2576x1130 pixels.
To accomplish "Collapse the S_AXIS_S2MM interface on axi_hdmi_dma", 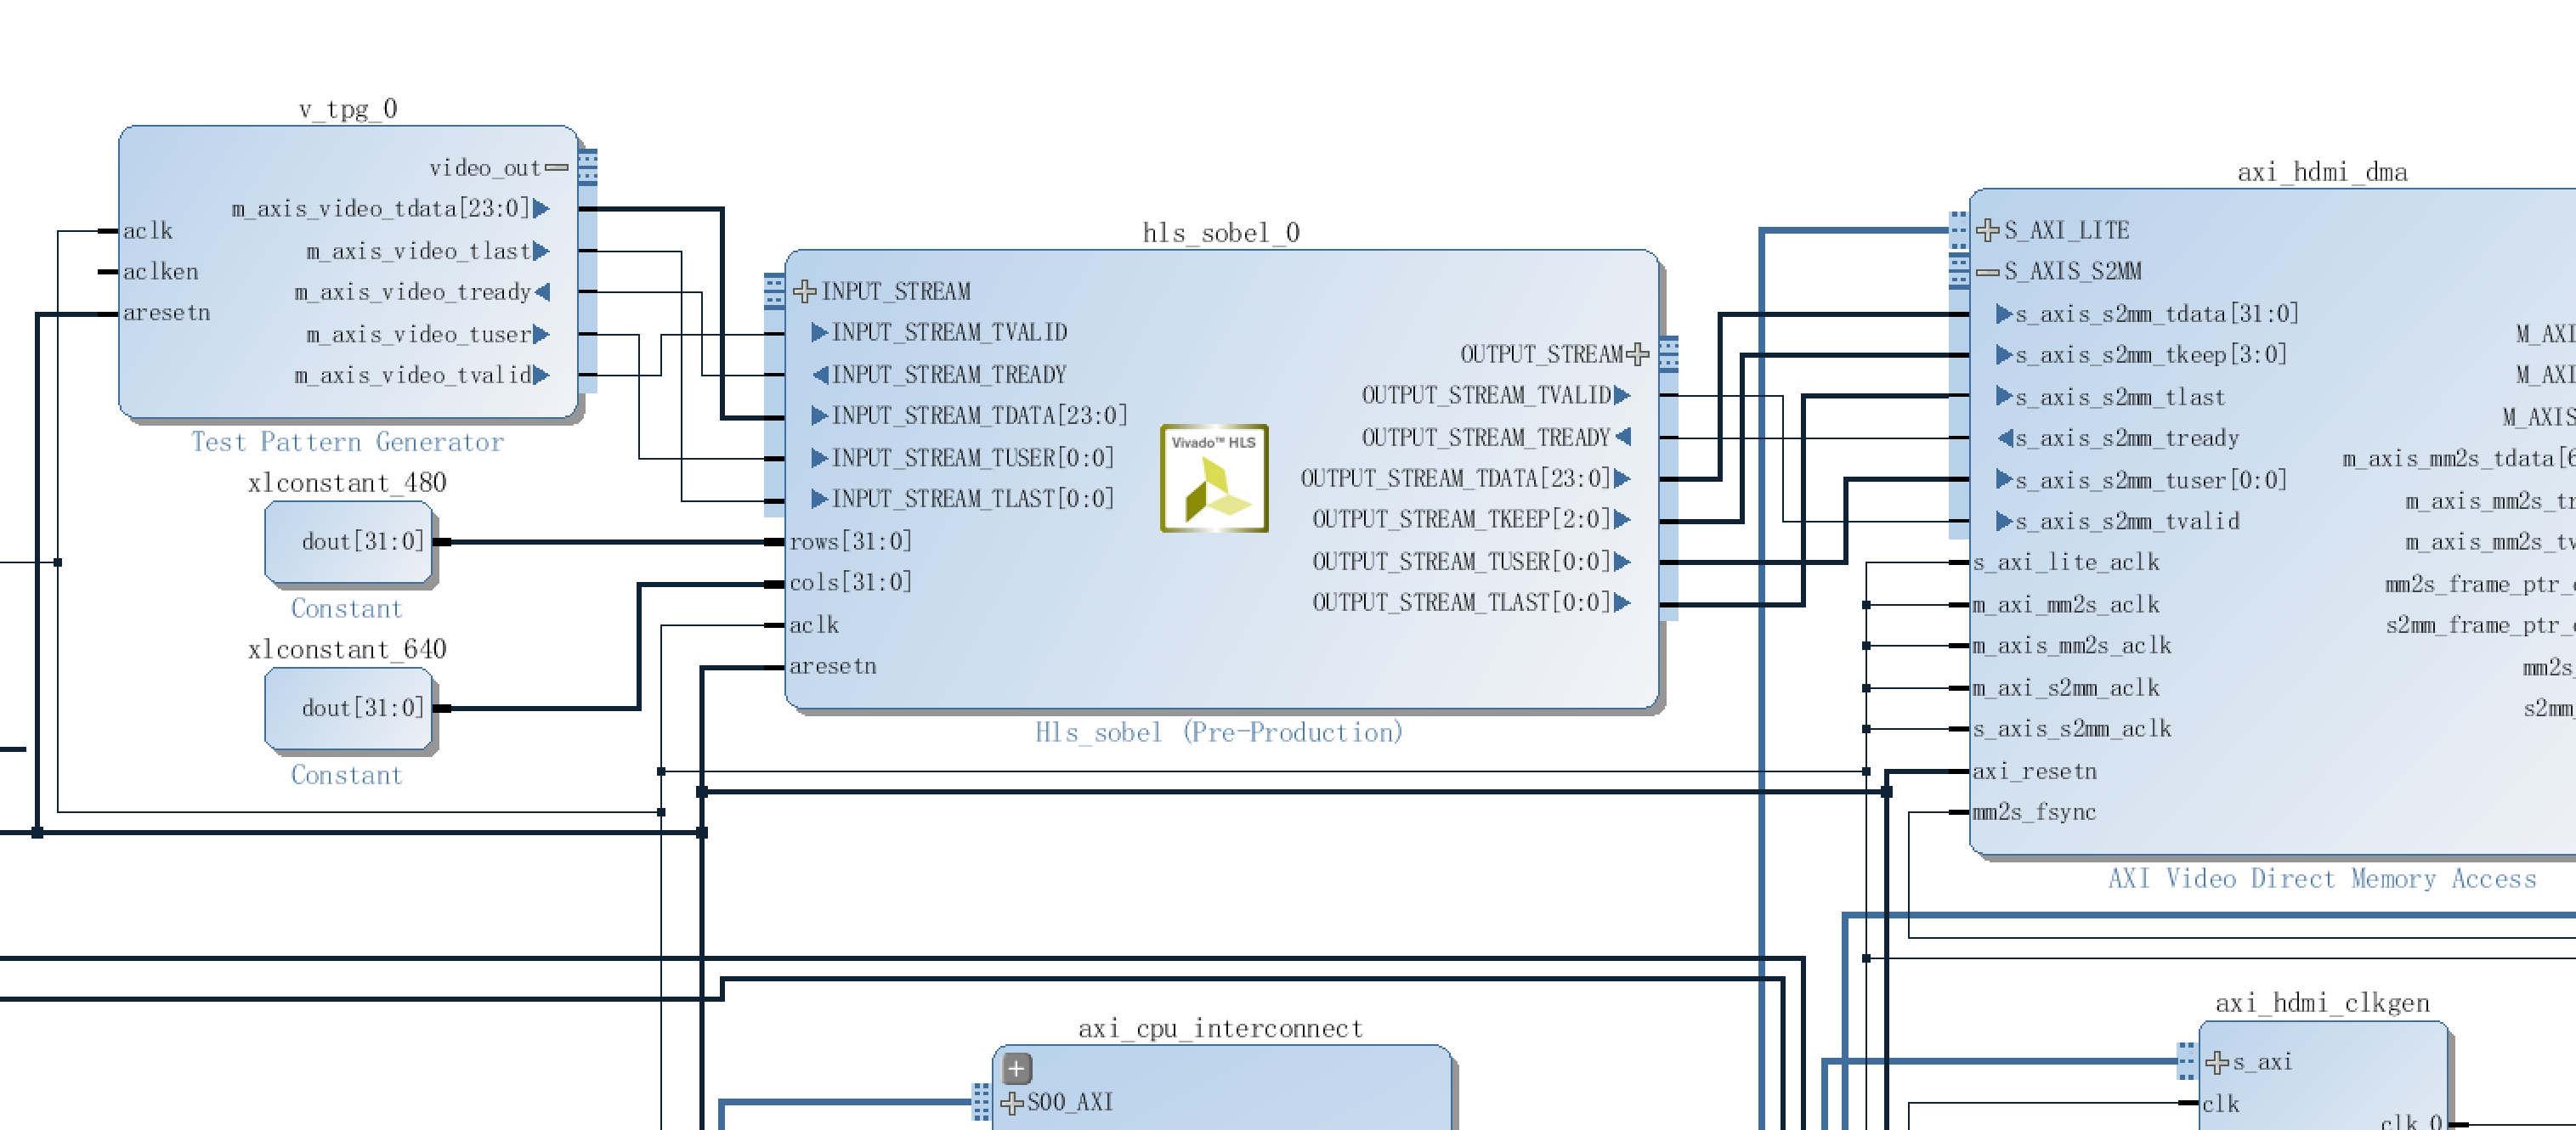I will point(1988,271).
